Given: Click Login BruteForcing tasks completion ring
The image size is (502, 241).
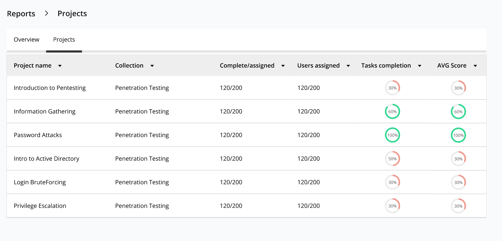Looking at the screenshot, I should (392, 182).
